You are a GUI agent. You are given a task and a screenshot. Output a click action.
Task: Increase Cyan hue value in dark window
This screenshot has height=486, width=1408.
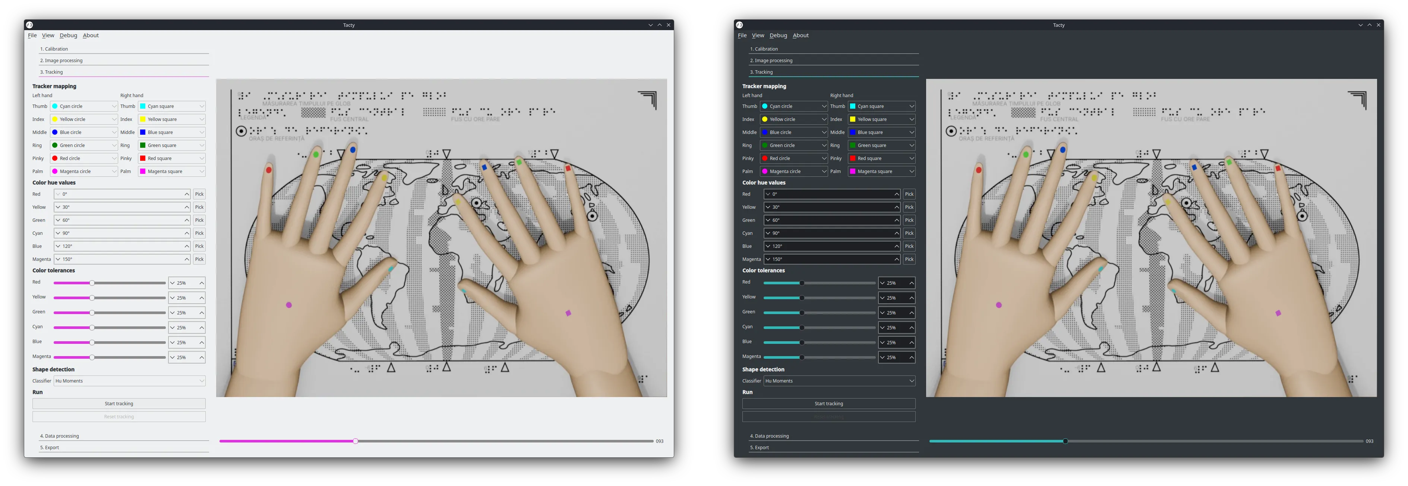897,233
